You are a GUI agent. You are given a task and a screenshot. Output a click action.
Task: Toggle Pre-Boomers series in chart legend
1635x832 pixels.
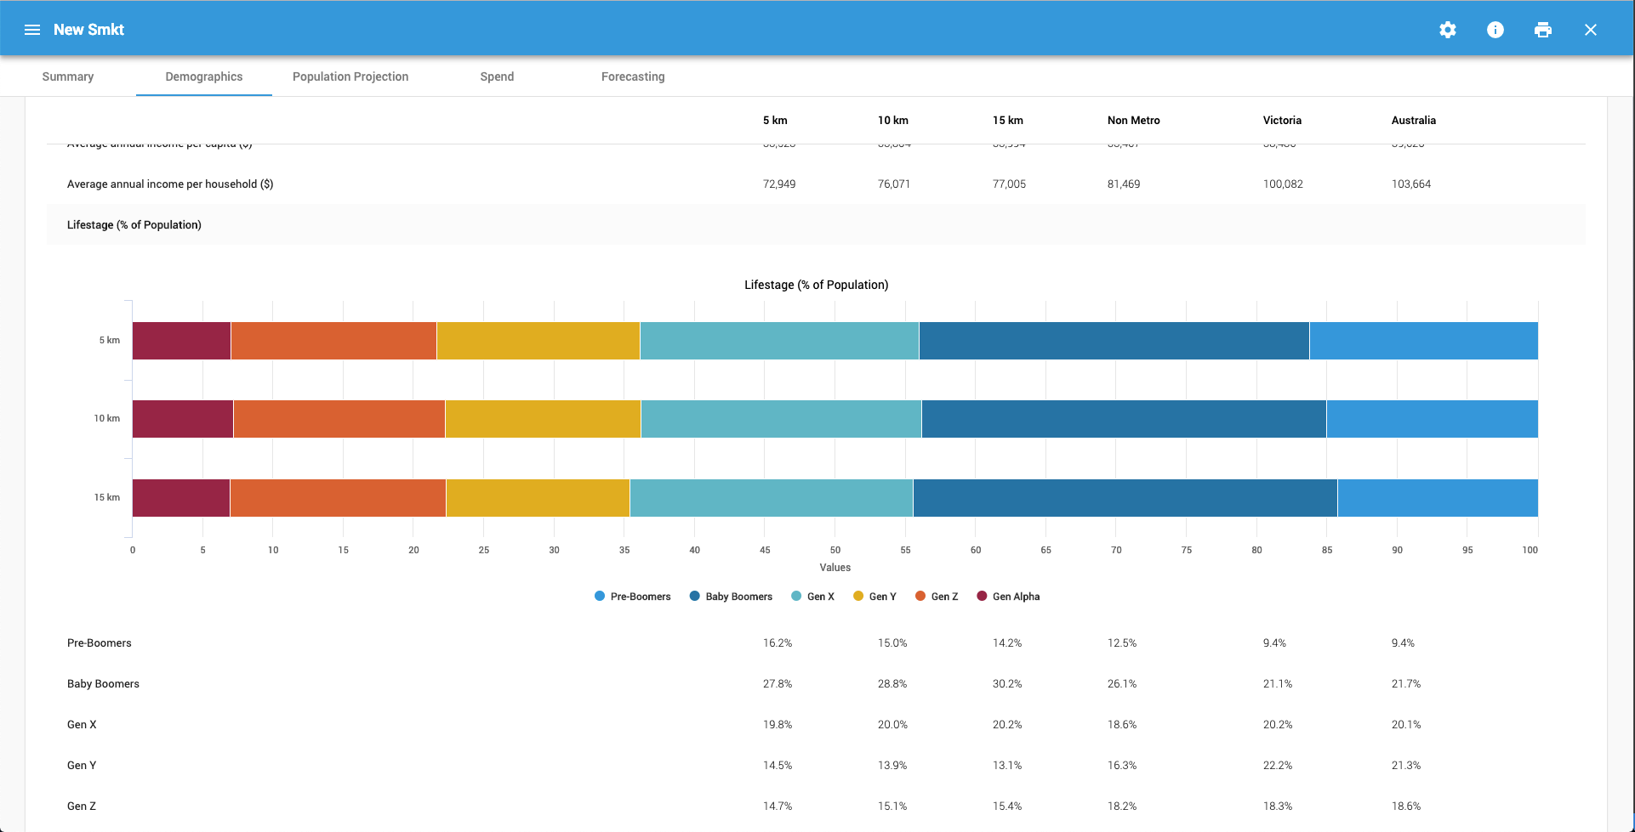coord(633,597)
